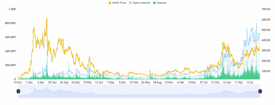Click the range selector overview chart

pos(139,91)
